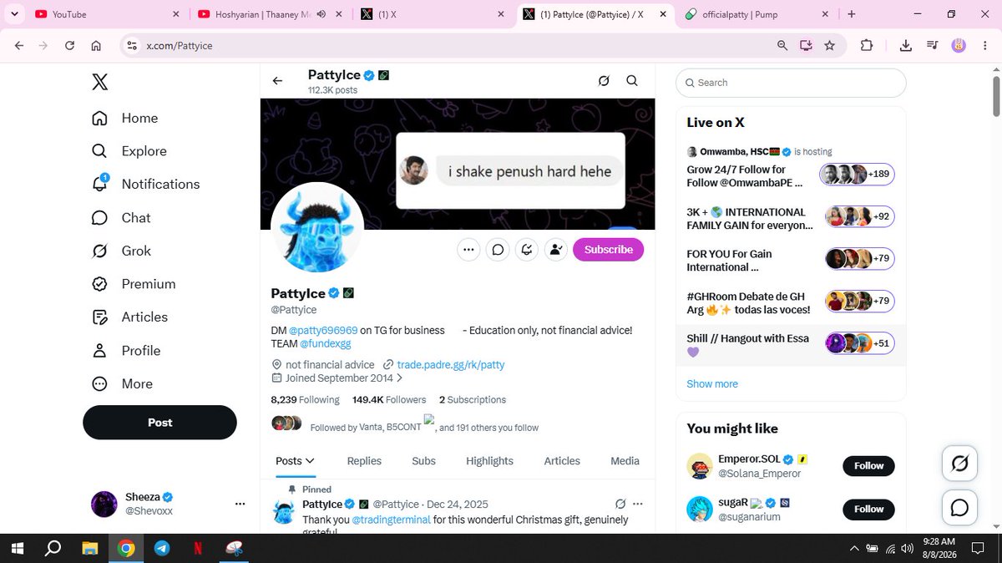The image size is (1002, 563).
Task: Open @patty696969 mention link in bio
Action: (x=323, y=330)
